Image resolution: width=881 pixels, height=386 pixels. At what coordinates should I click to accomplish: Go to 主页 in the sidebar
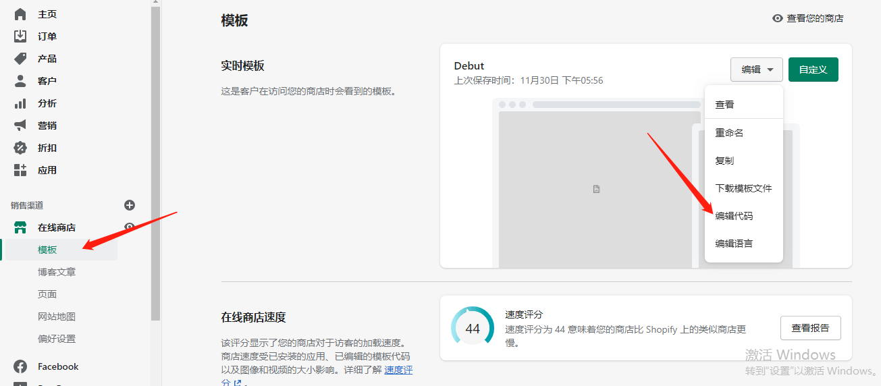coord(47,14)
